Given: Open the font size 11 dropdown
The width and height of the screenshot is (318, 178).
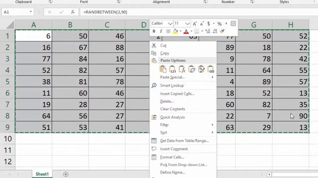Looking at the screenshot, I should [x=188, y=24].
